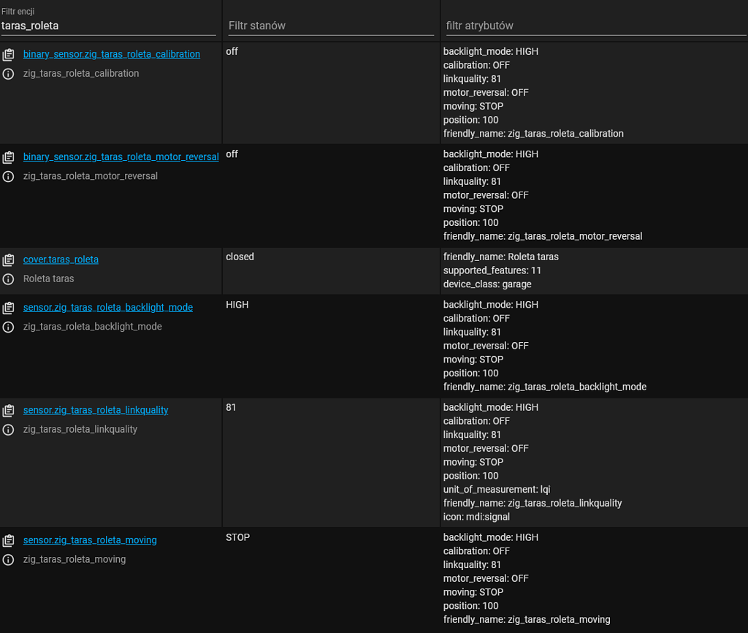Open sensor.zig_taras_roleta_backlight_mode link
The width and height of the screenshot is (748, 633).
(x=107, y=307)
